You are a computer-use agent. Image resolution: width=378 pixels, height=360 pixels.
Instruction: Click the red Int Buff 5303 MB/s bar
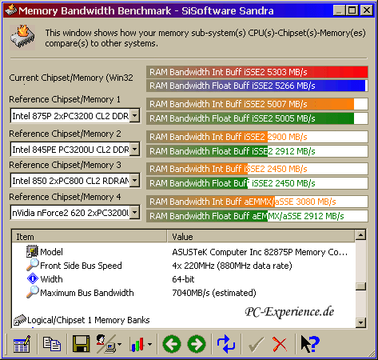pos(257,72)
